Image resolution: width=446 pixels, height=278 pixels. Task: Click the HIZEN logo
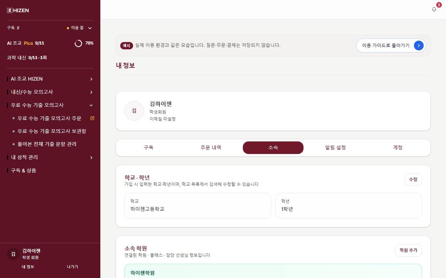[x=18, y=10]
